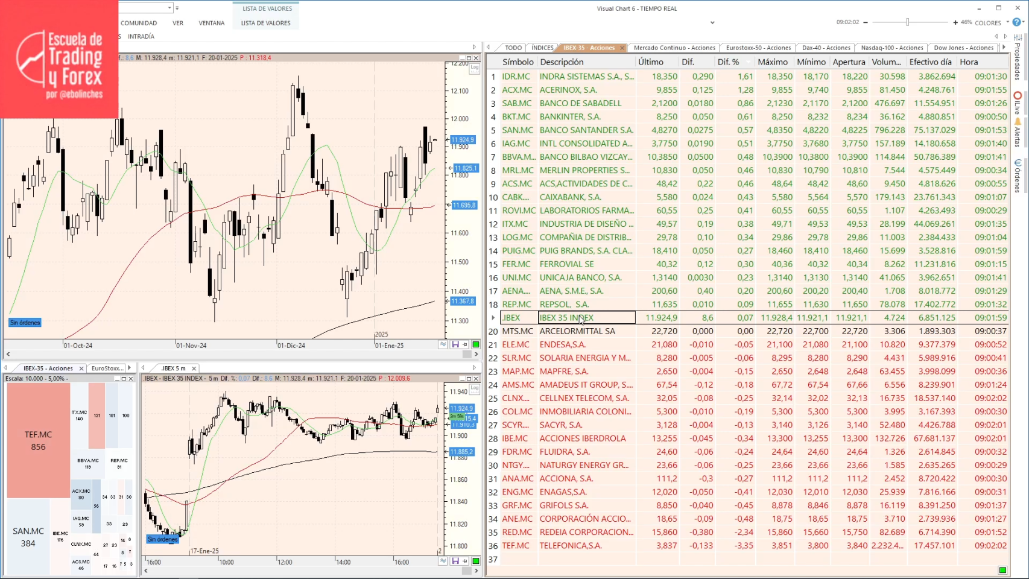Image resolution: width=1029 pixels, height=579 pixels.
Task: Click the zoom out minus icon
Action: [x=866, y=22]
